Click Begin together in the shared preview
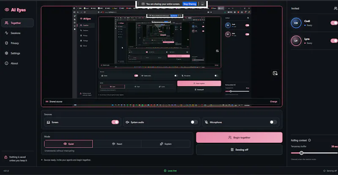The height and width of the screenshot is (175, 338). tap(199, 83)
